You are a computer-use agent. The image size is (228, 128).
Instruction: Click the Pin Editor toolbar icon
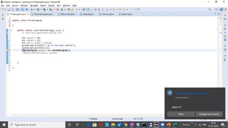[138, 10]
